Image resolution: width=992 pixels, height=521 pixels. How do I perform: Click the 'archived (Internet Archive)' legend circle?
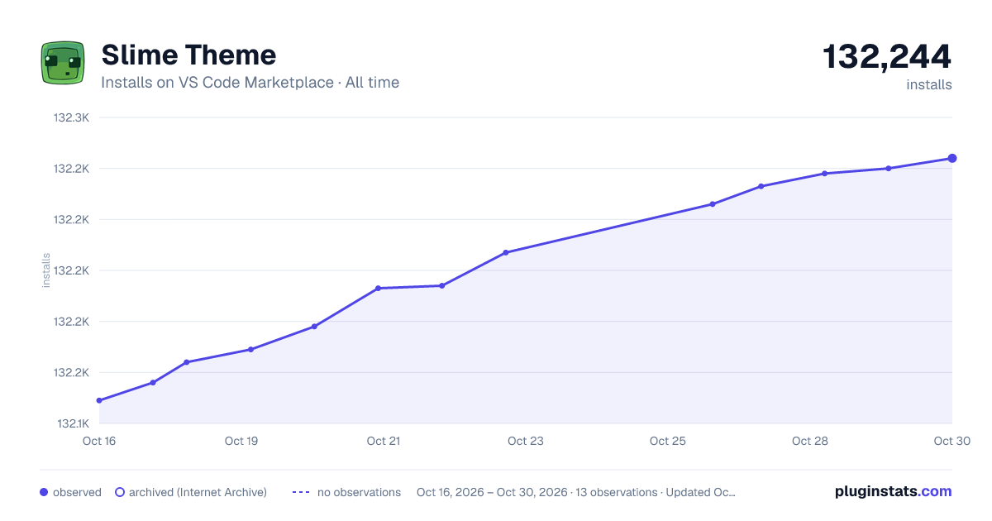pos(119,492)
